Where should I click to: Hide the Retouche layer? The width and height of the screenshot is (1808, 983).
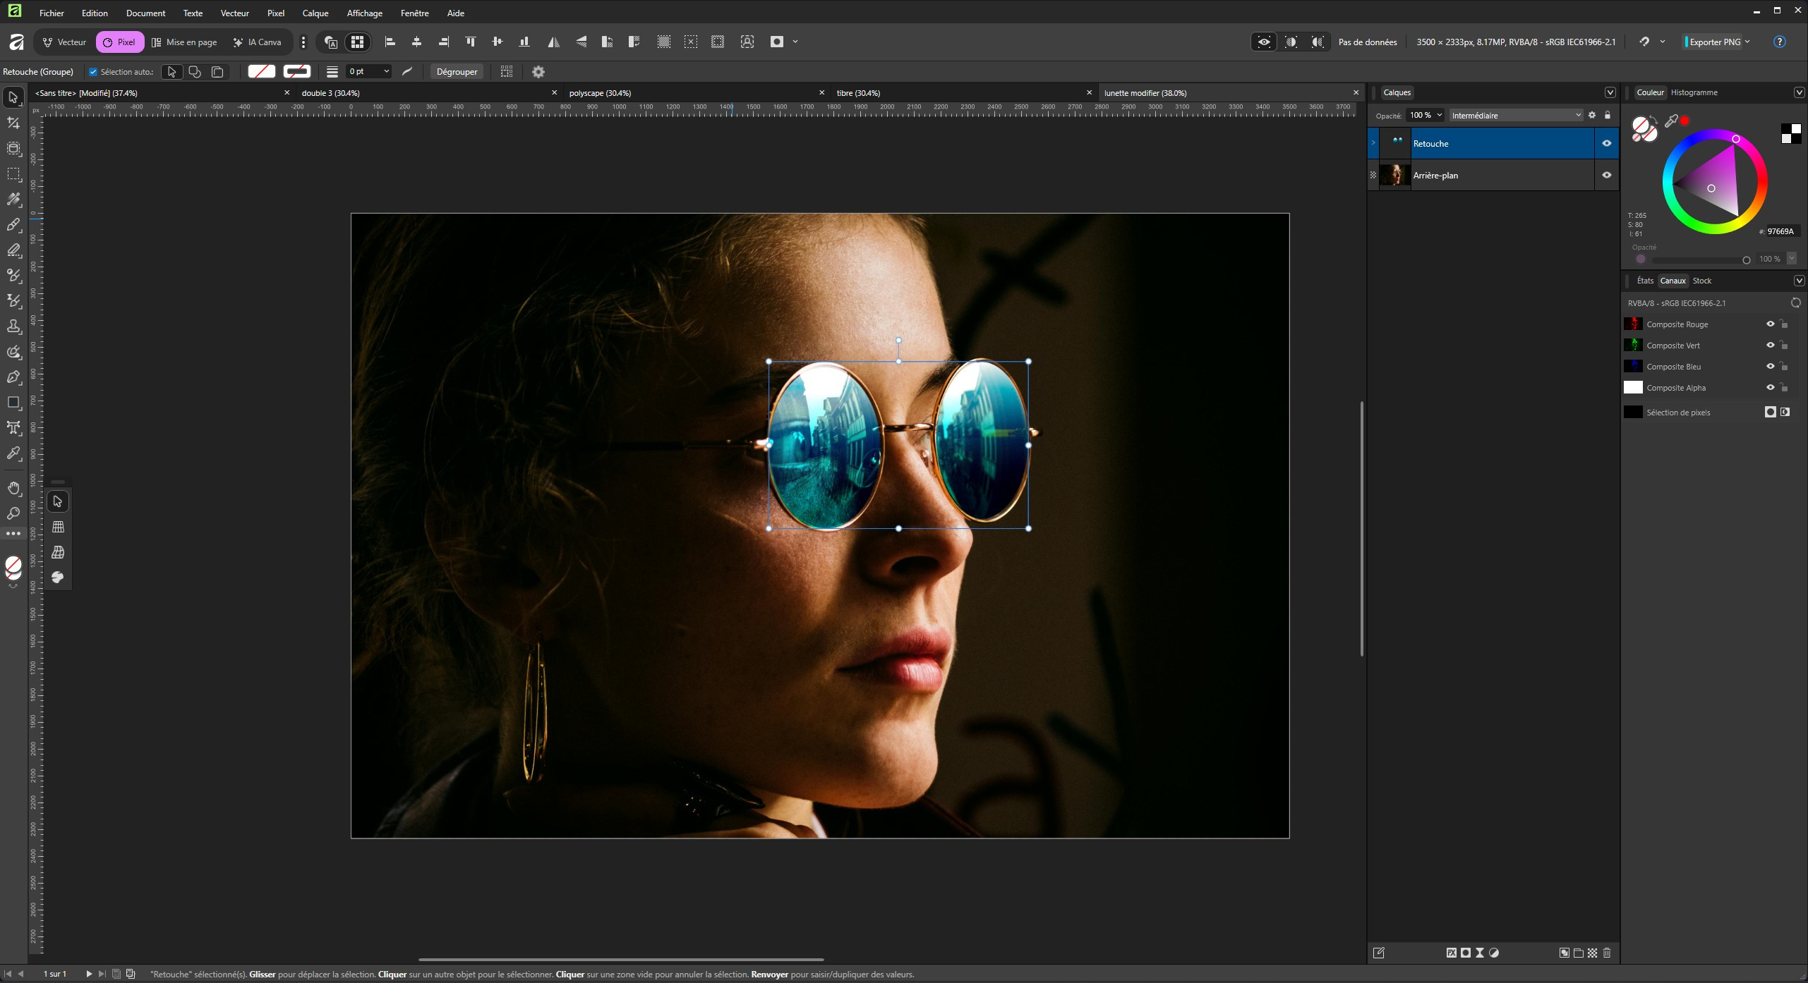(1606, 143)
